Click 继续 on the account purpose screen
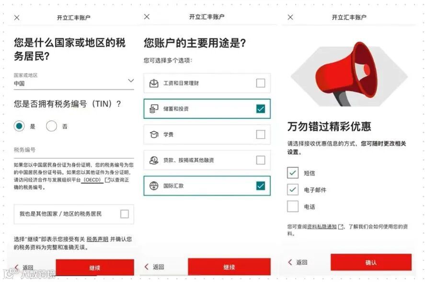Screen dimensions: 425x282 229,267
